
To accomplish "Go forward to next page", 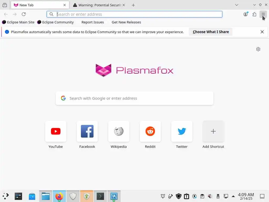I will [15, 14].
